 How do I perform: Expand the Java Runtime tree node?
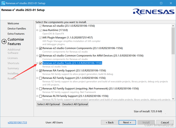[x=37, y=30]
